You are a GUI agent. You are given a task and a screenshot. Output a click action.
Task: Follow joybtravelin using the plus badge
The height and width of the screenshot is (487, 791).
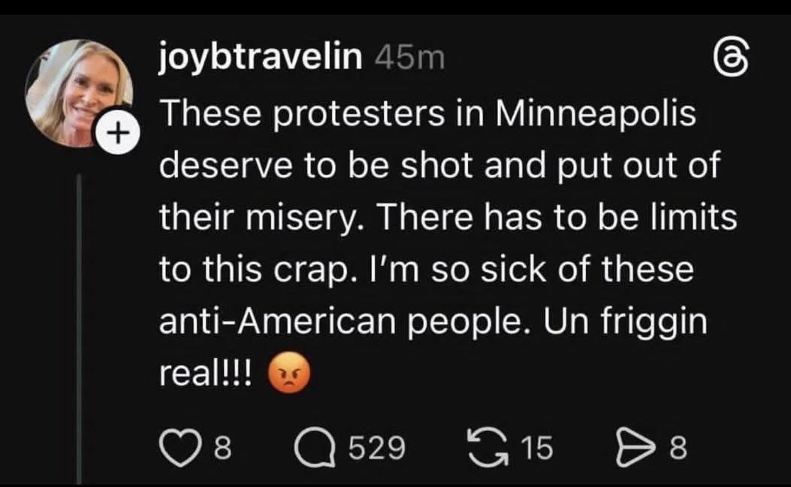[x=115, y=133]
